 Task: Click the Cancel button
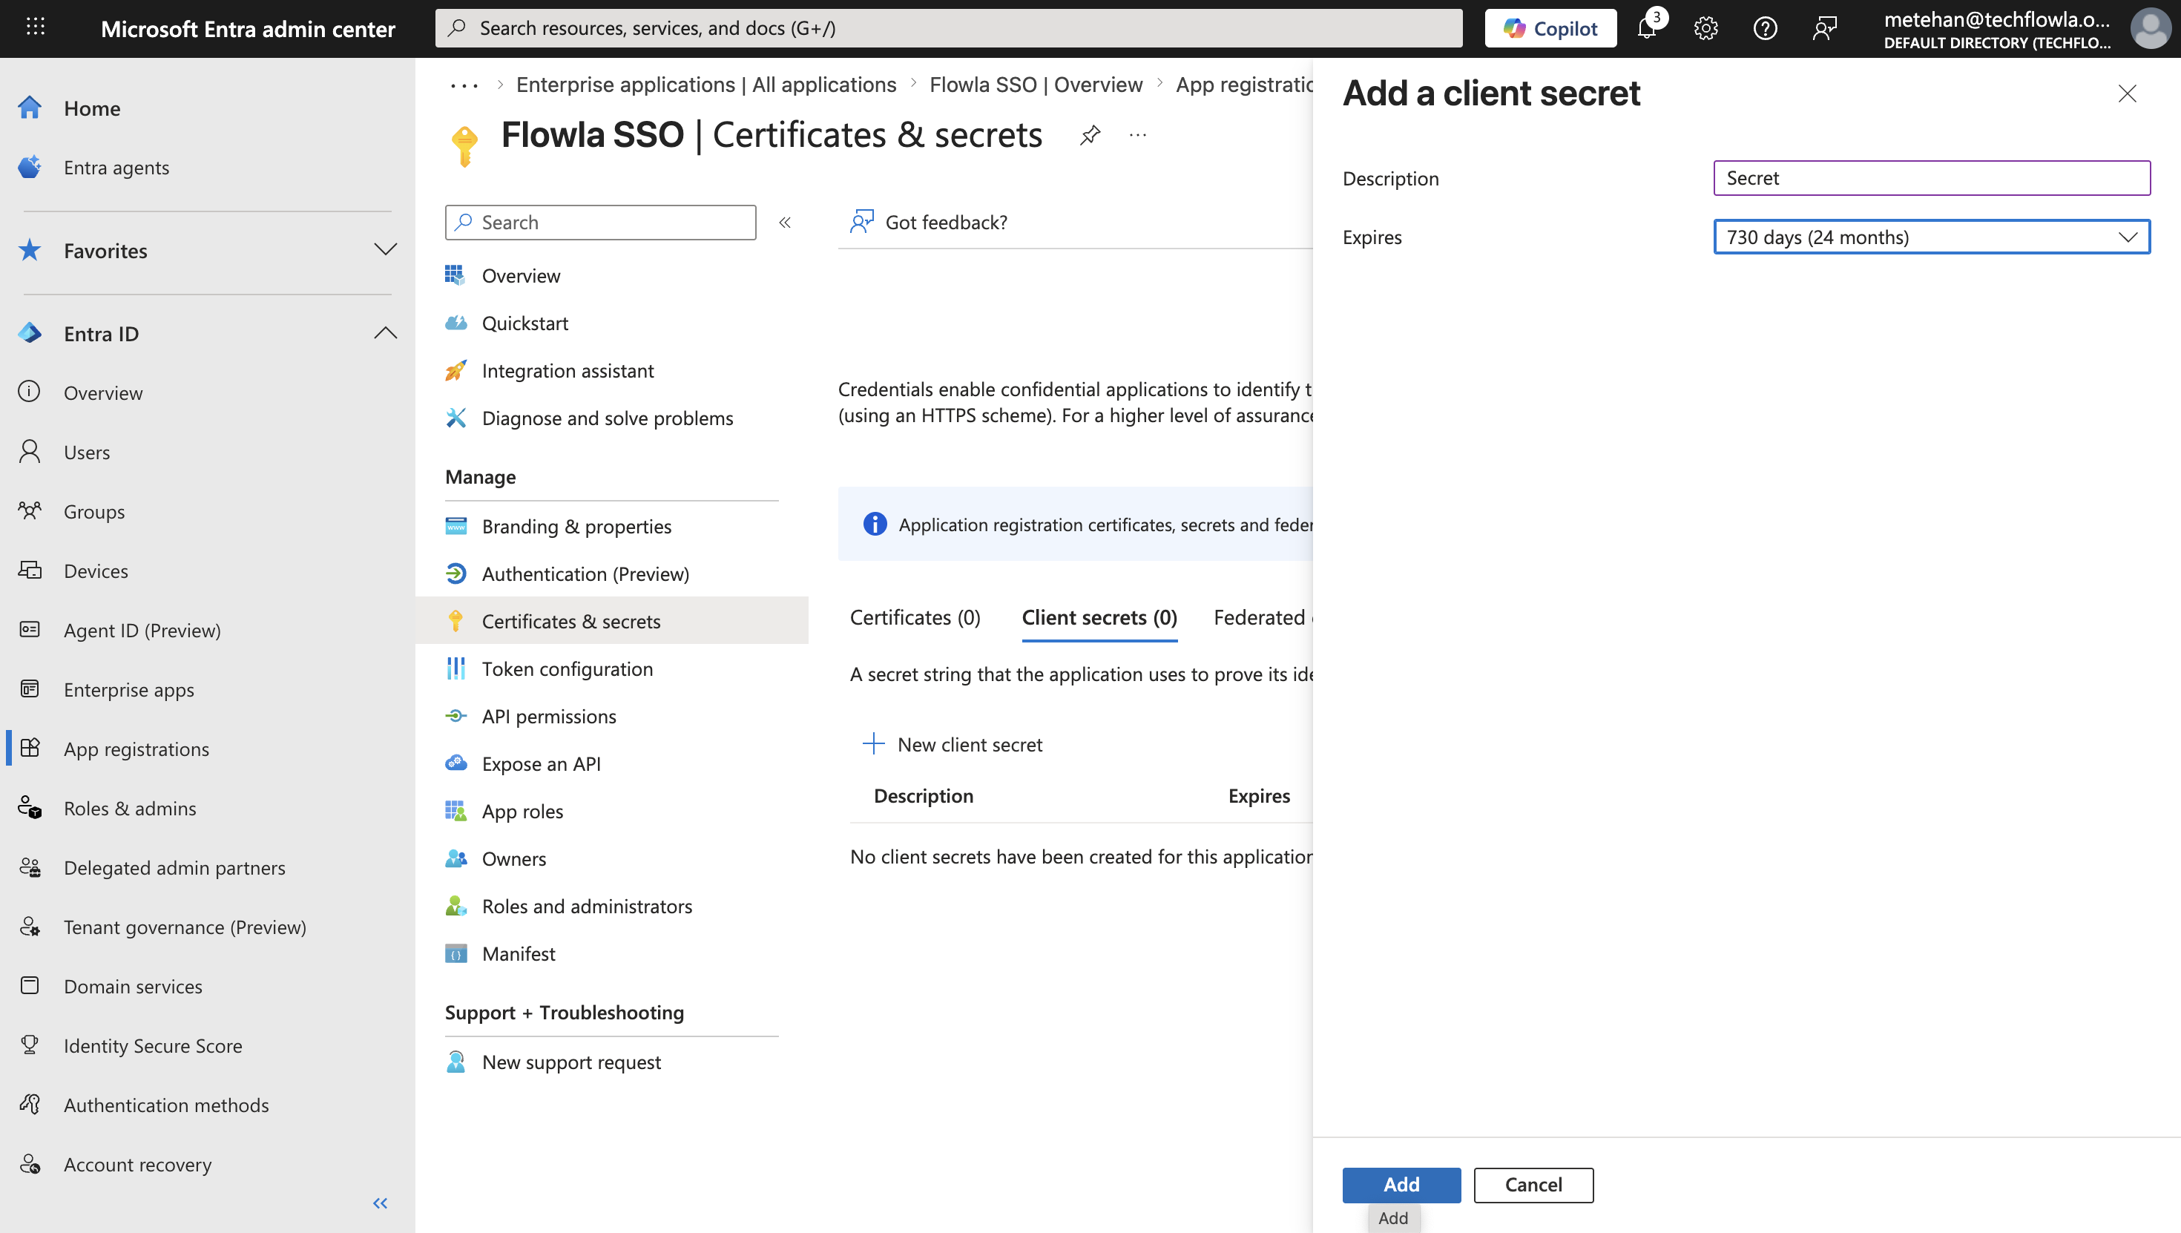pyautogui.click(x=1533, y=1184)
